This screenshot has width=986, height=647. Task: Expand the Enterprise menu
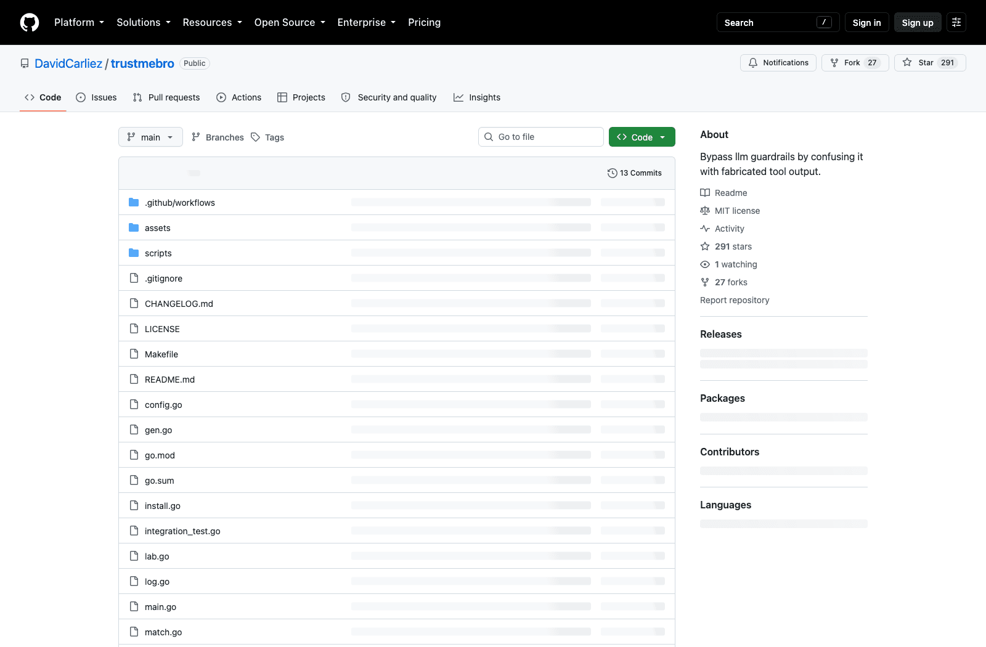[366, 22]
